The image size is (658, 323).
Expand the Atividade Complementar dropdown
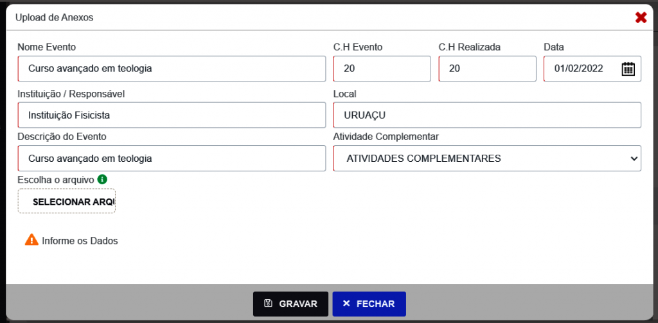pos(487,158)
